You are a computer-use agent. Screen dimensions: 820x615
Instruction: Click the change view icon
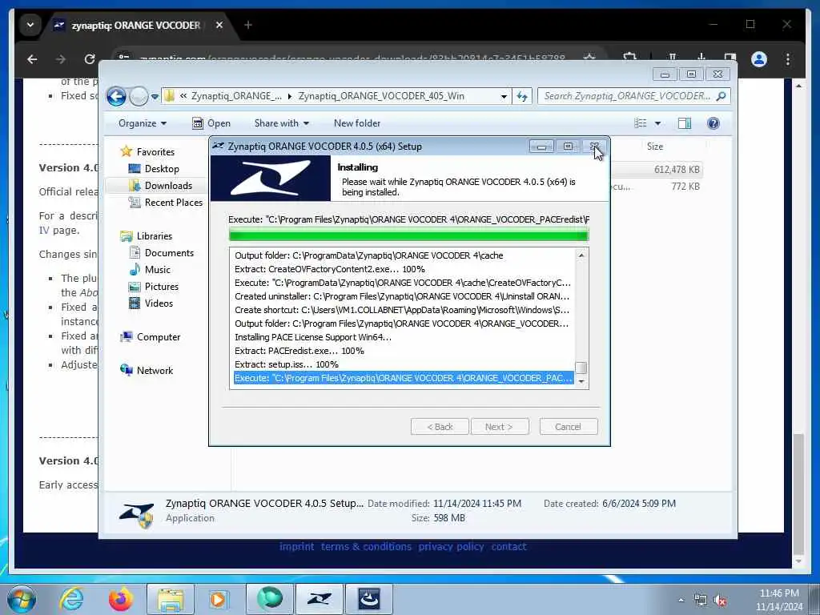pyautogui.click(x=640, y=123)
